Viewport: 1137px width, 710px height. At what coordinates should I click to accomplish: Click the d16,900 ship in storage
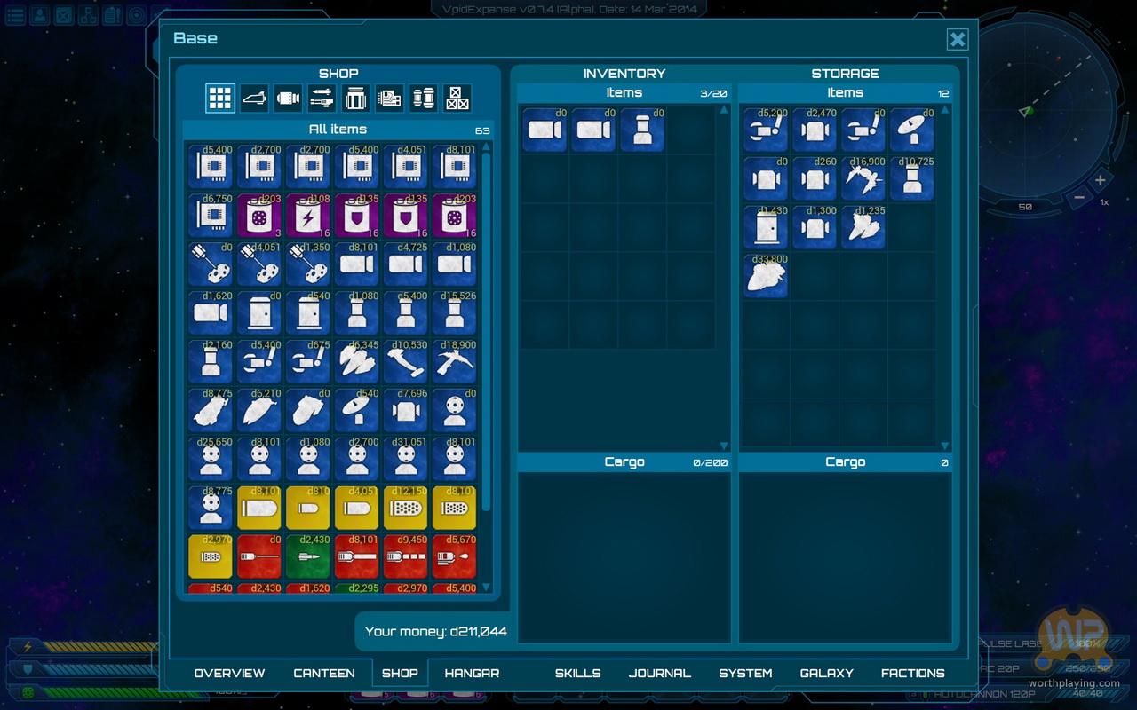[x=863, y=178]
